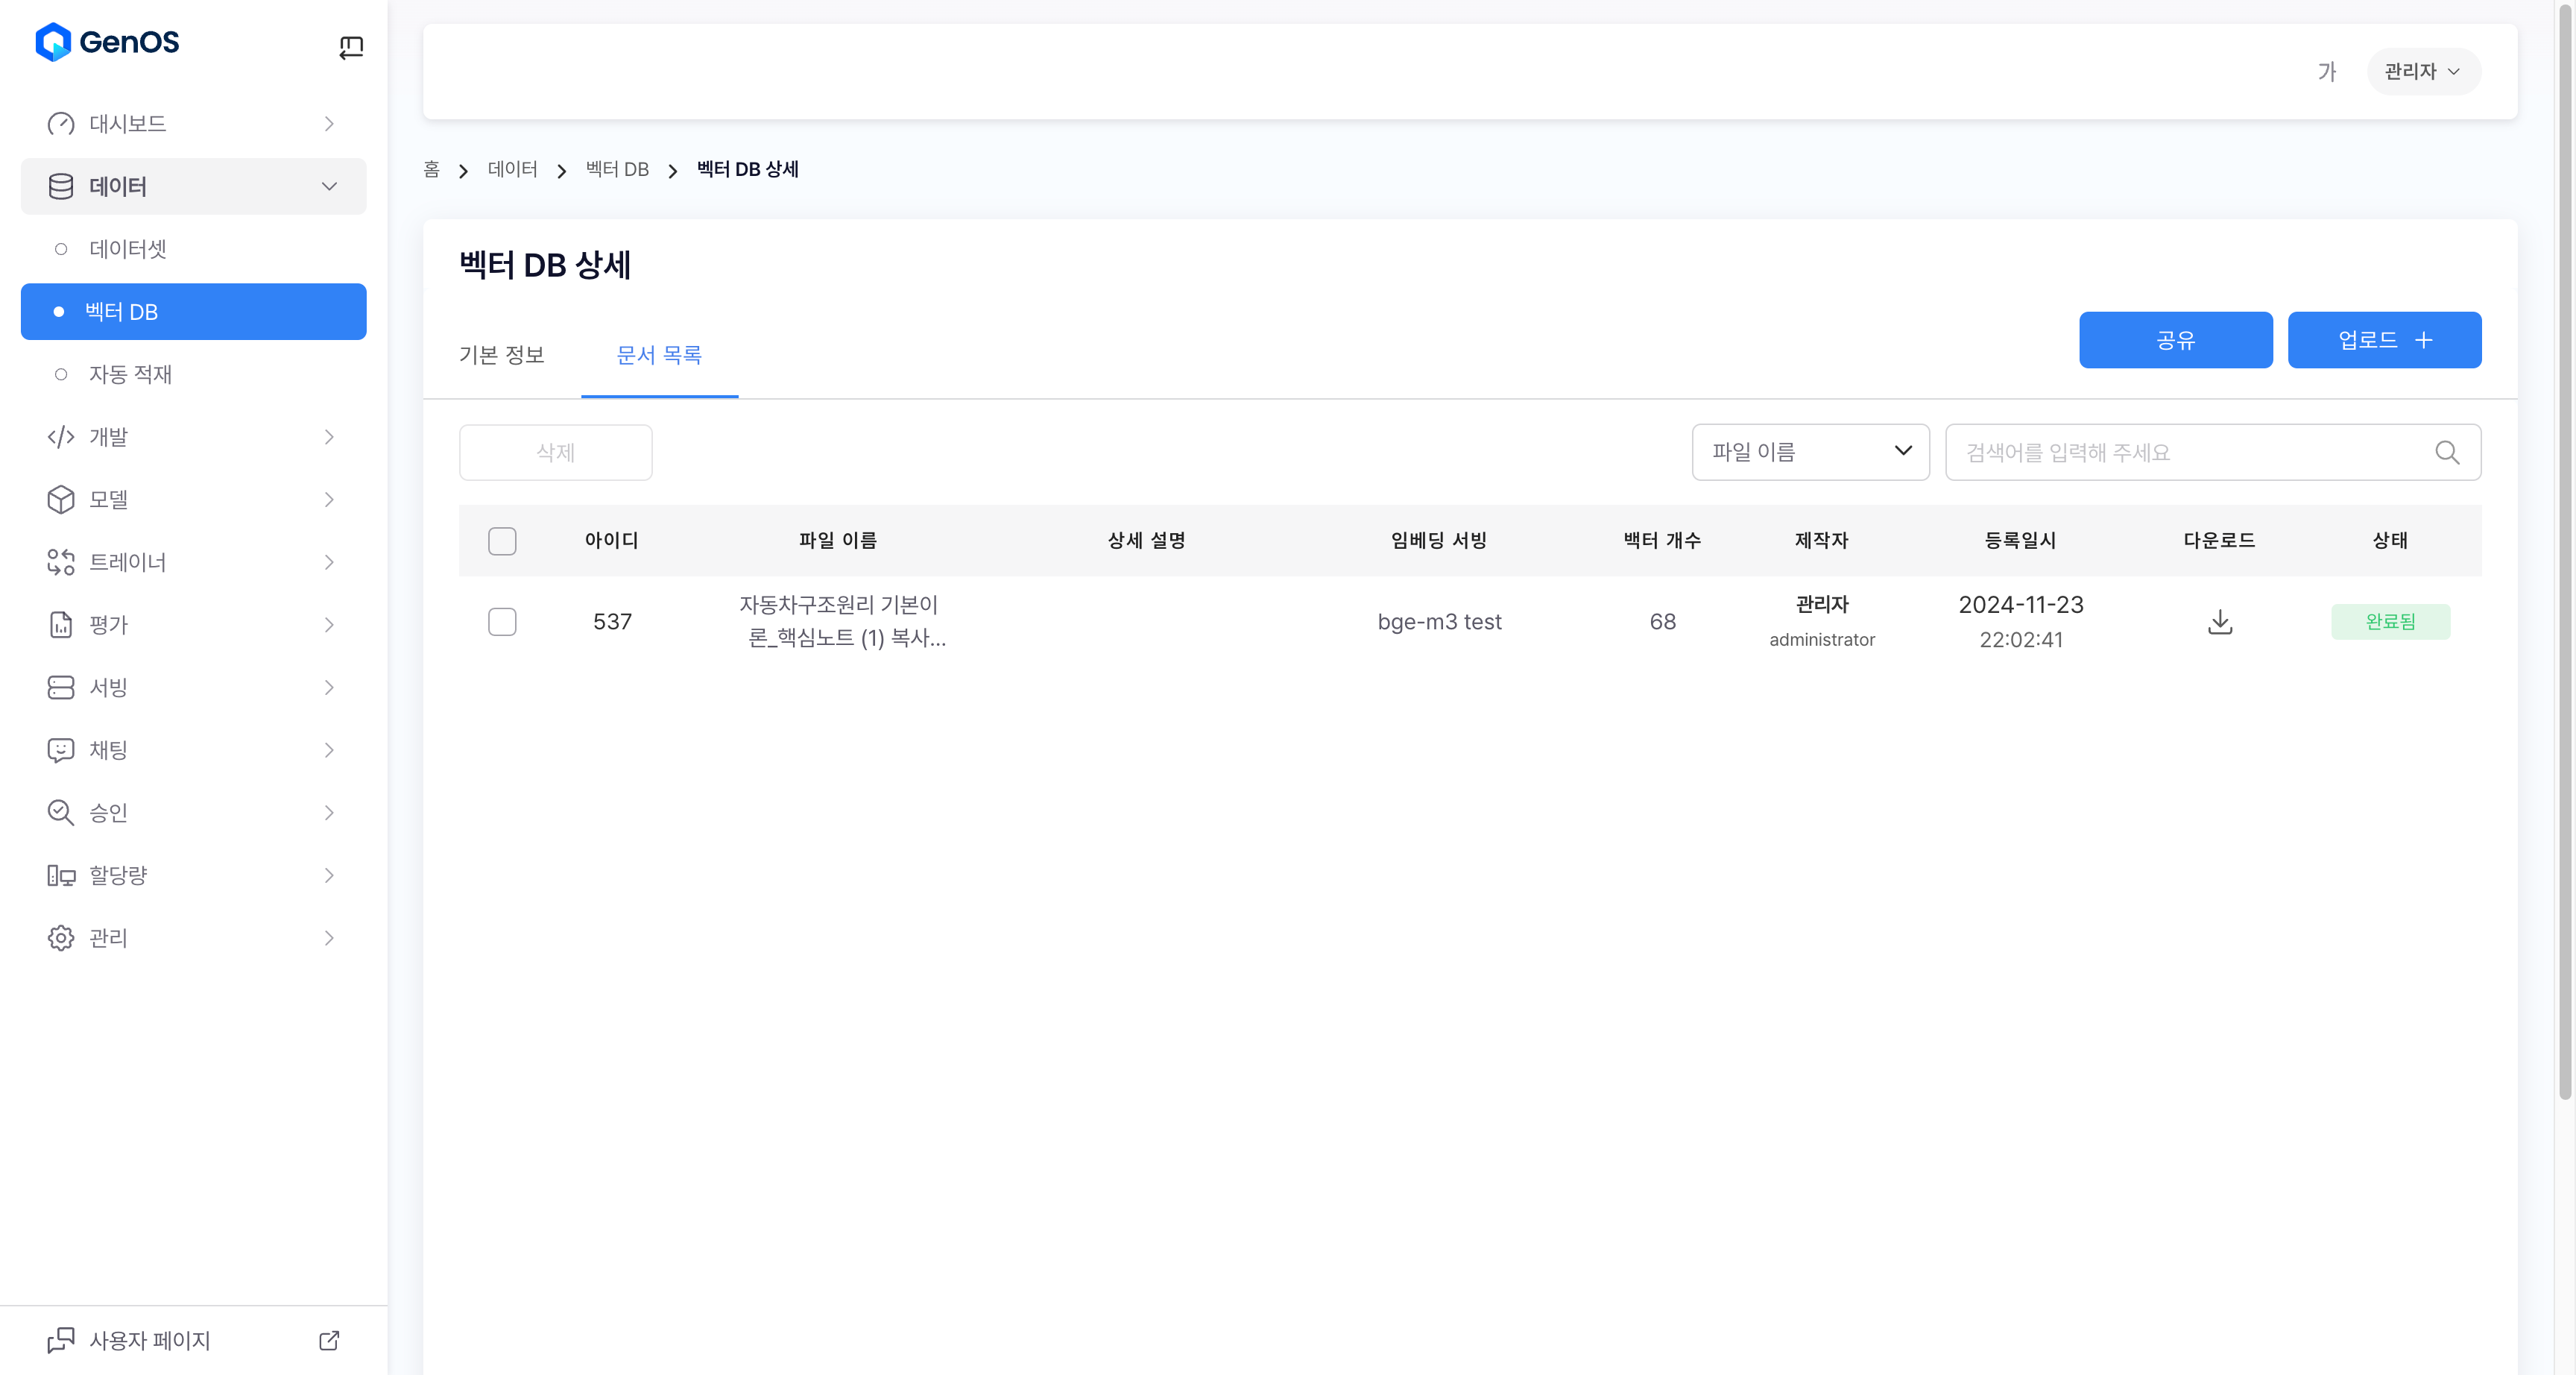
Task: Click the 관리 gear icon
Action: 61,938
